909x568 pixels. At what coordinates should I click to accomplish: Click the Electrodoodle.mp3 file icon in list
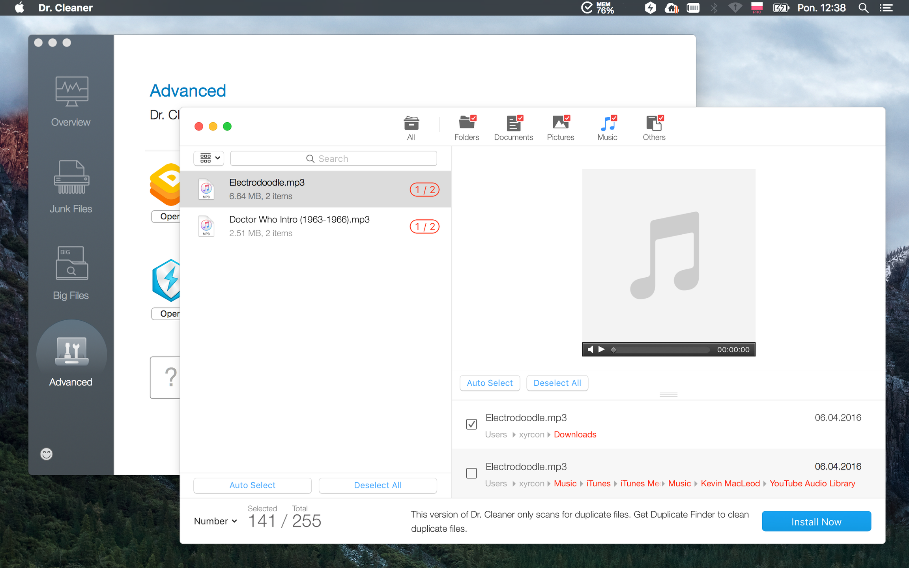click(x=206, y=189)
